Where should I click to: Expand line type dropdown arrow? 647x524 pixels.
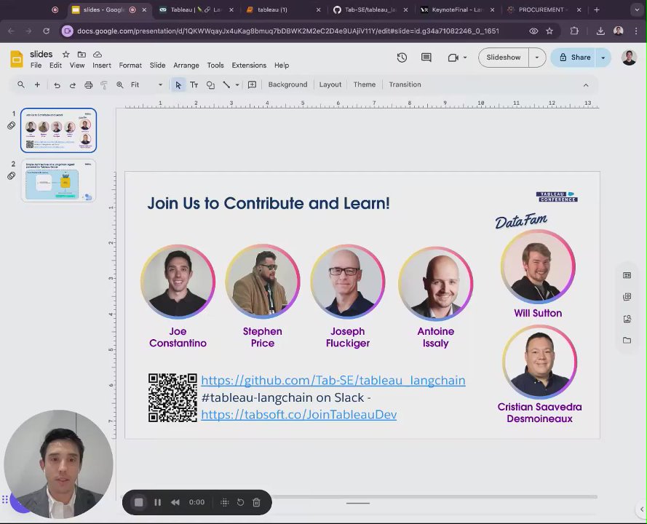pos(237,85)
